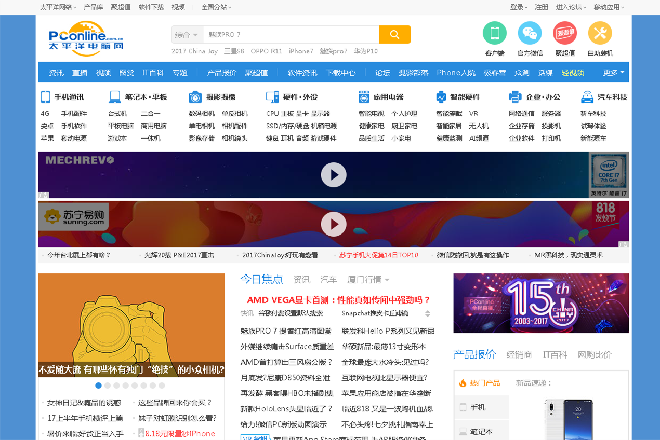Screen dimensions: 660x440
Task: Open the ChinaJoy 15th anniversary banner
Action: pos(541,303)
